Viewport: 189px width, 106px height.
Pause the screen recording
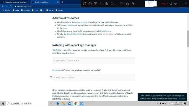pos(85,4)
